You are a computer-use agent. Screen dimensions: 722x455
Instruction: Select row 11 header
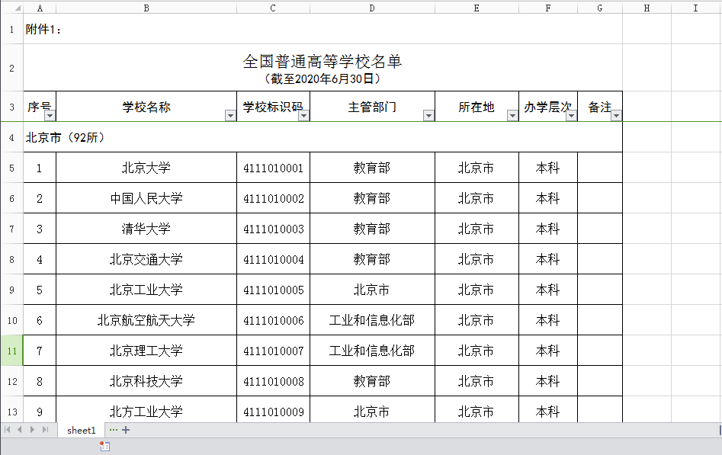tap(12, 351)
